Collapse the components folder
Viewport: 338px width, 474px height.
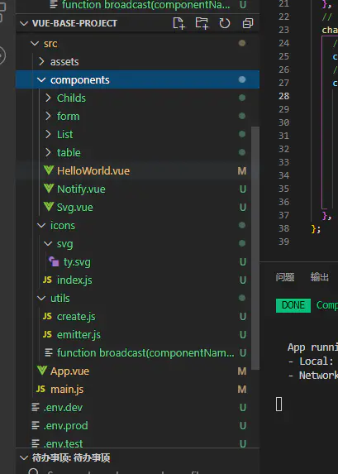pyautogui.click(x=41, y=79)
